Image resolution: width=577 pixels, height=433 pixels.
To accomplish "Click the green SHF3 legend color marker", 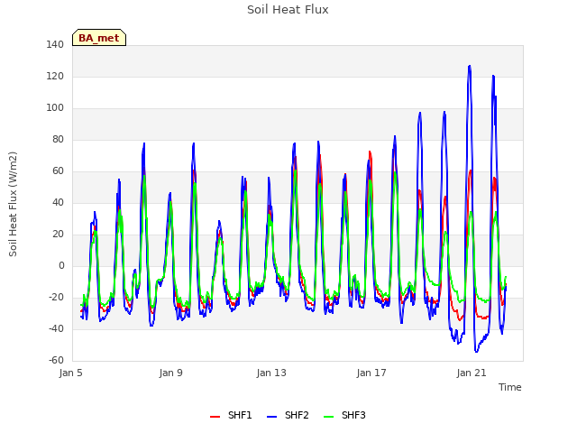I will tap(328, 417).
